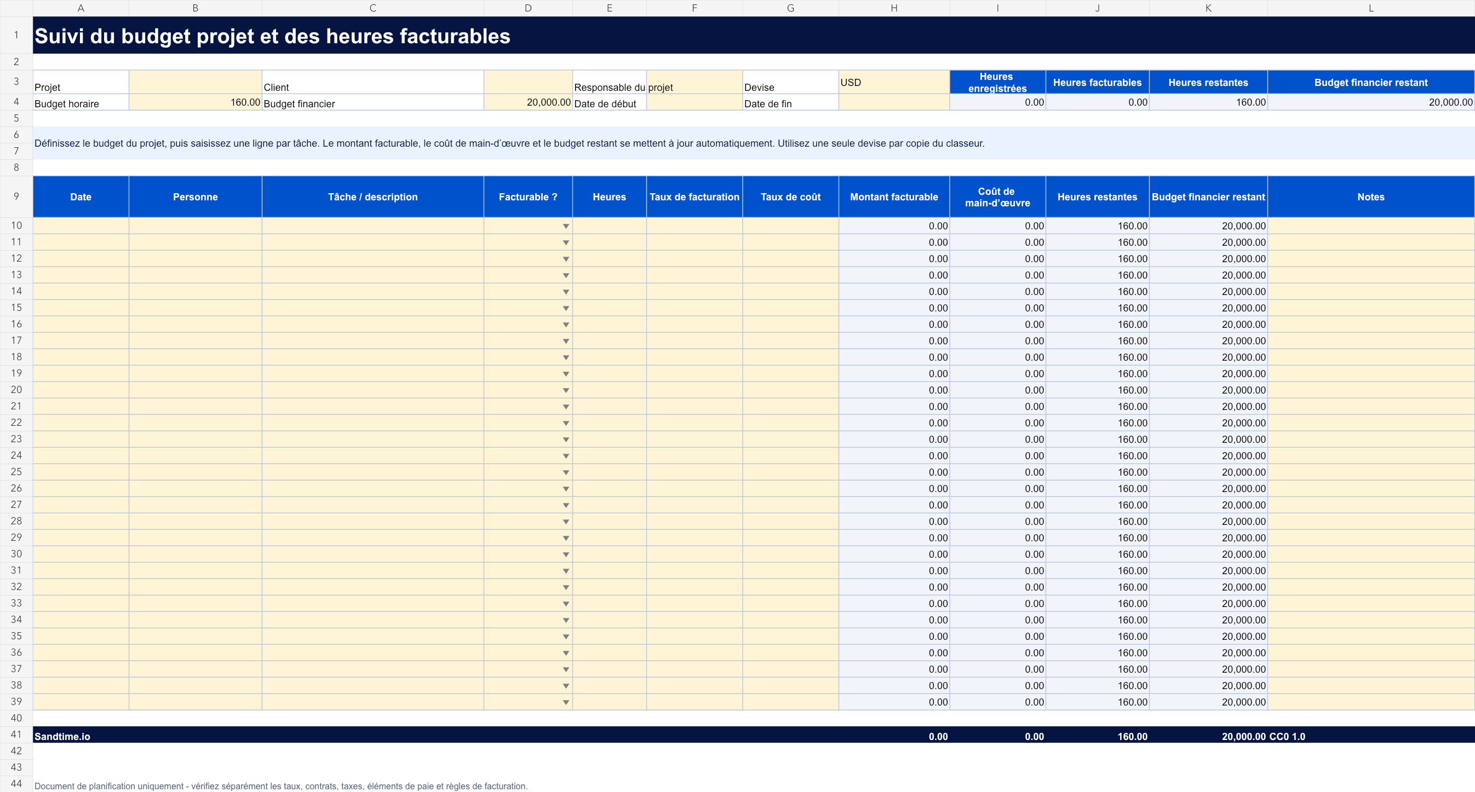Open the Facturable dropdown in row 11
The image size is (1475, 792).
[565, 242]
